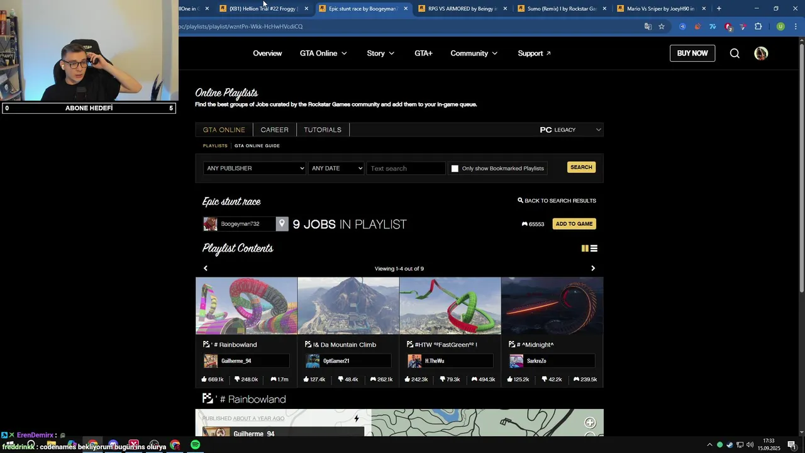805x453 pixels.
Task: Expand the Story menu
Action: point(380,53)
